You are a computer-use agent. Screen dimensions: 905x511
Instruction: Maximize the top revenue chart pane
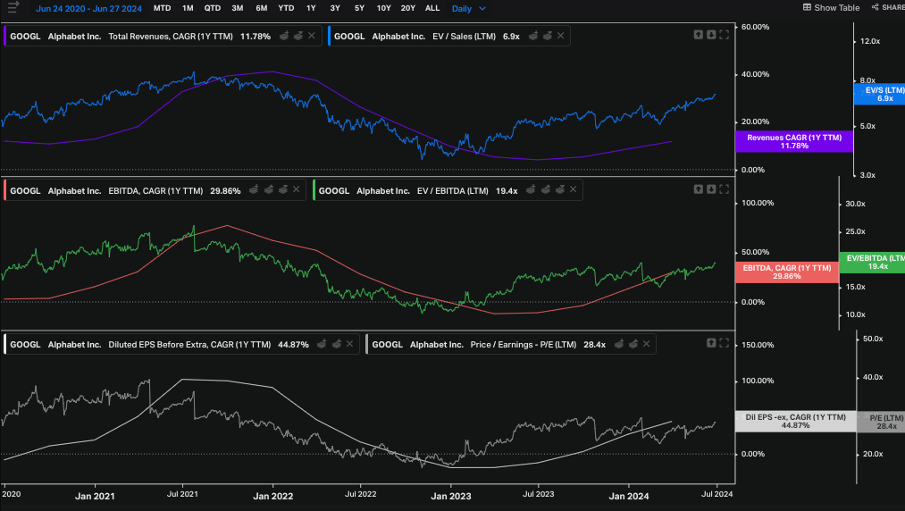724,35
